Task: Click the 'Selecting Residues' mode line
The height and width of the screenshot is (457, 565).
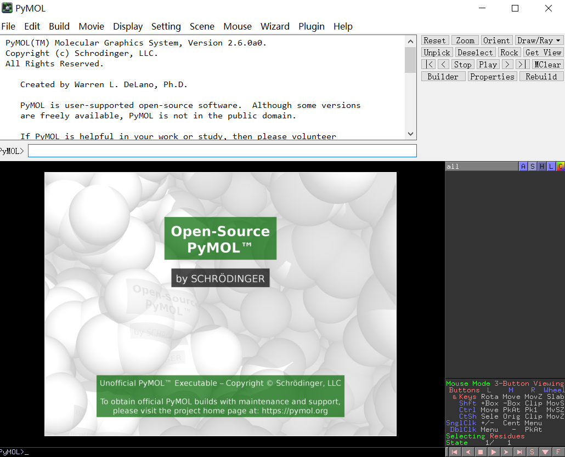Action: pos(485,436)
